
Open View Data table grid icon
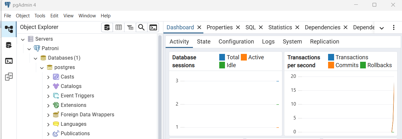click(x=119, y=28)
